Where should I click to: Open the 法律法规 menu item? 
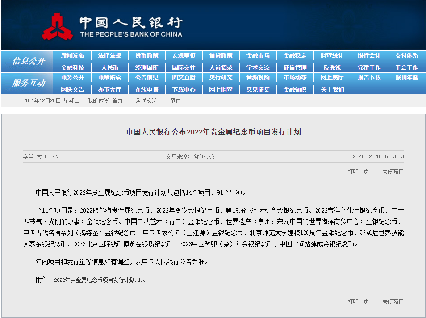tap(109, 56)
